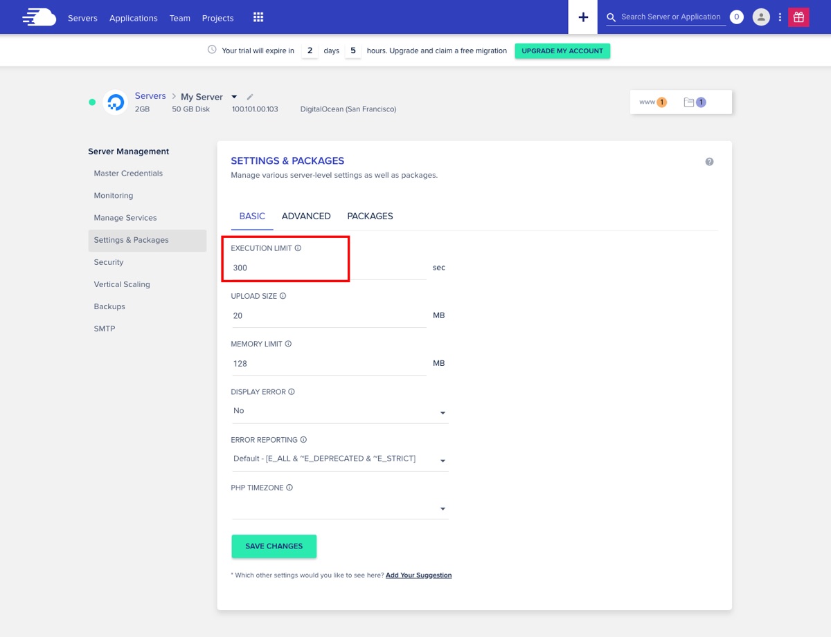831x637 pixels.
Task: Click the DigitalOcean server logo
Action: pyautogui.click(x=116, y=102)
